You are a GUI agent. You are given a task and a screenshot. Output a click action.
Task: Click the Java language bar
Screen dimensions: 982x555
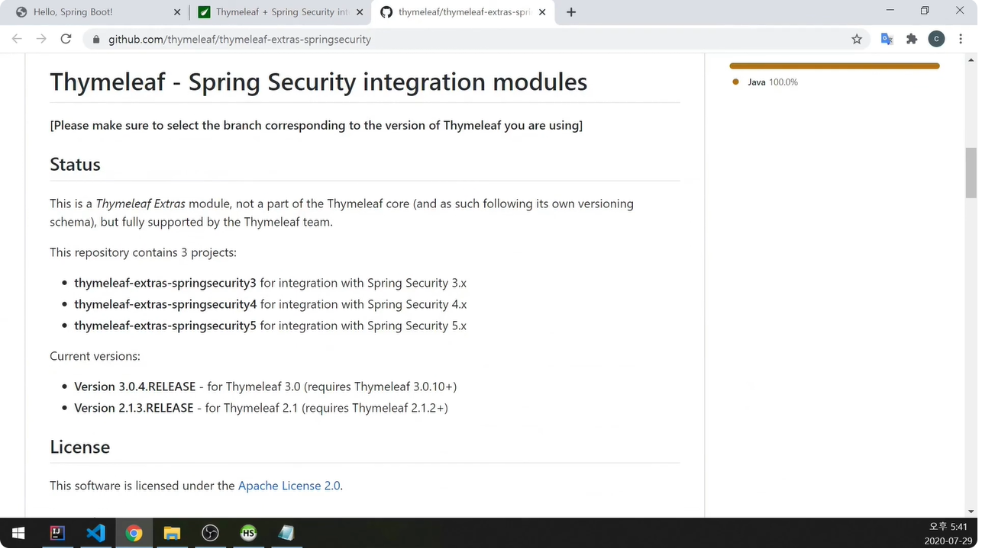834,66
